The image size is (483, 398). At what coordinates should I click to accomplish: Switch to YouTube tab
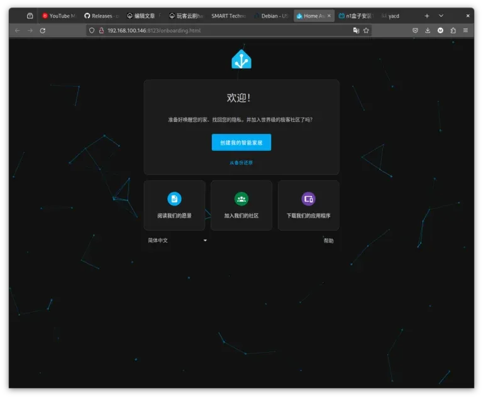59,16
